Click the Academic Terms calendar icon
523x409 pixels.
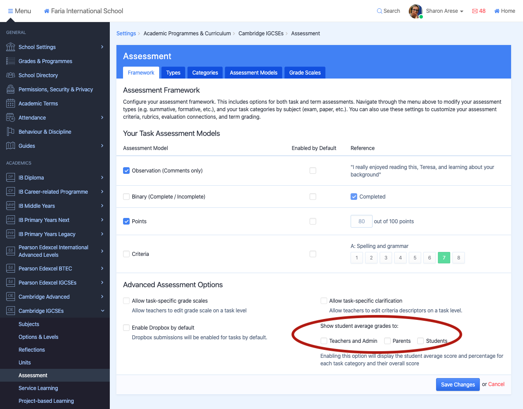coord(11,103)
